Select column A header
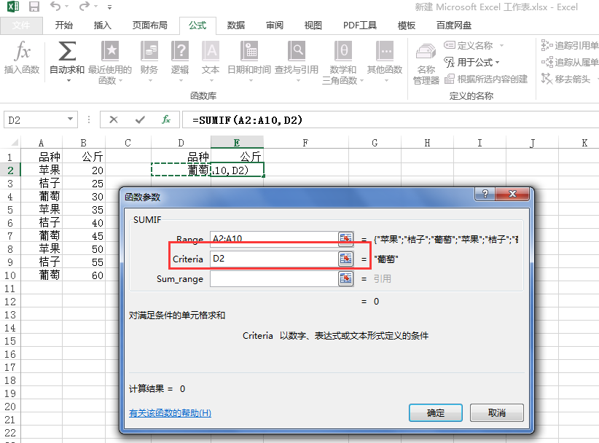This screenshot has height=443, width=599. [42, 143]
